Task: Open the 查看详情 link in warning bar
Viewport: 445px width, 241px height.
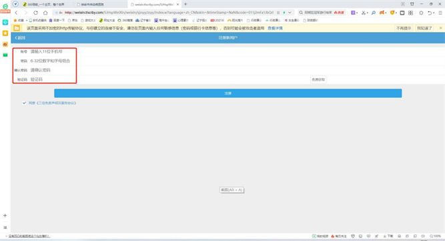Action: (275, 28)
